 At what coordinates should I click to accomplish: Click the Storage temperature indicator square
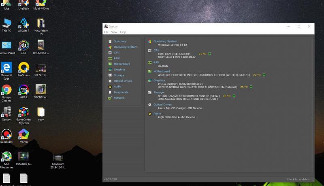[x=235, y=96]
